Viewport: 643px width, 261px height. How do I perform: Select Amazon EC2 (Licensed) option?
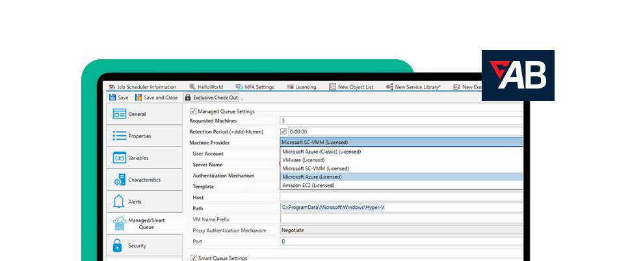point(401,185)
